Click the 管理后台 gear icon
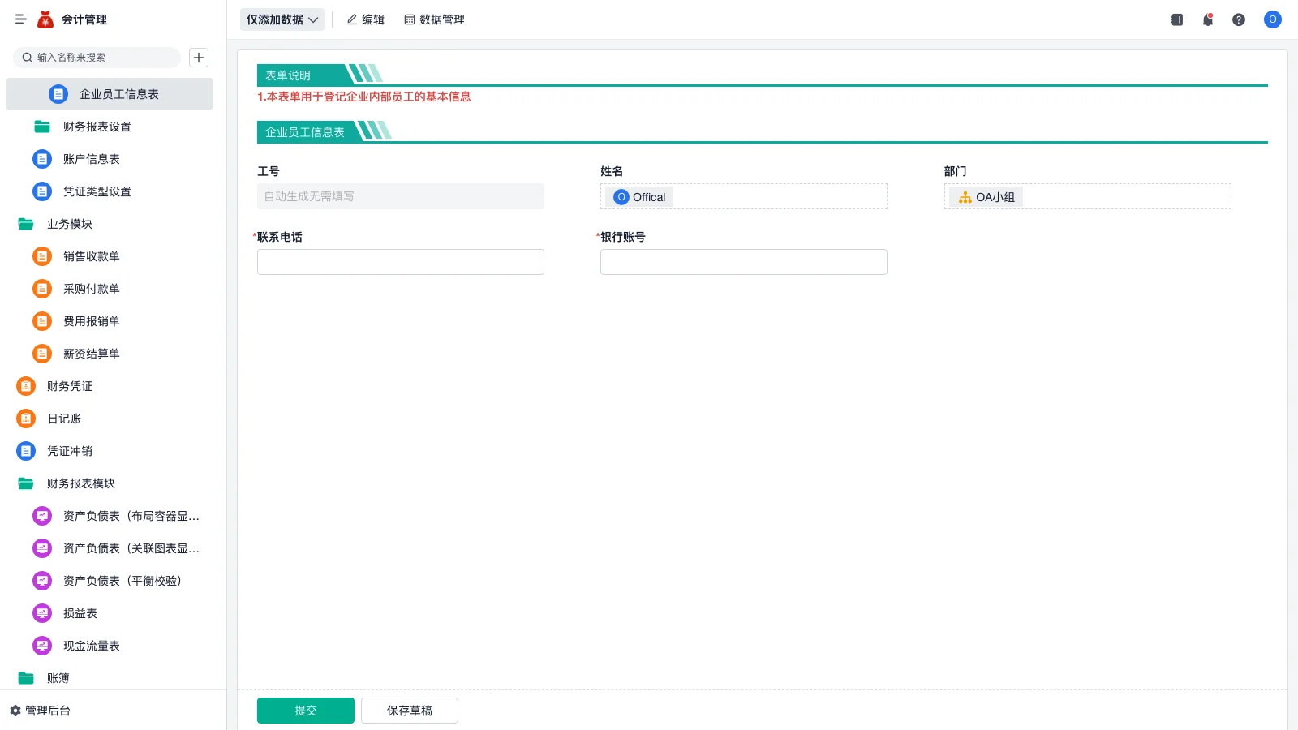Viewport: 1298px width, 730px height. [15, 711]
